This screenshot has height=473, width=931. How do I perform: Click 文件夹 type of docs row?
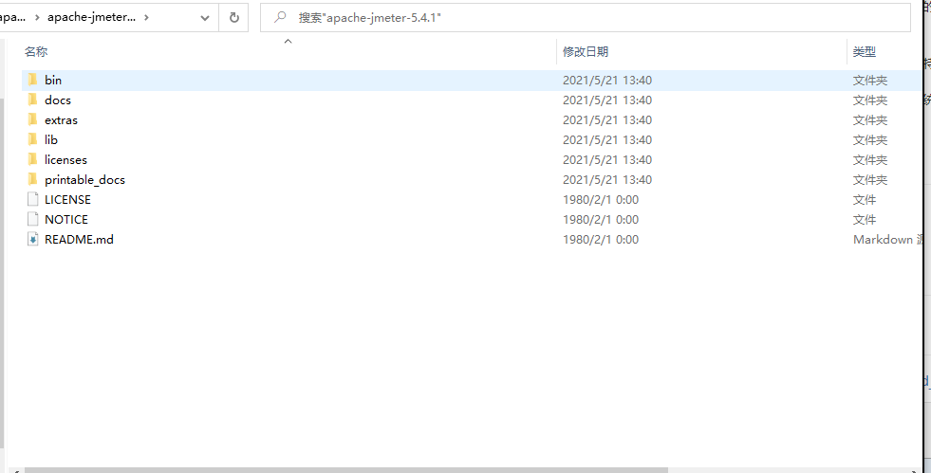point(870,100)
